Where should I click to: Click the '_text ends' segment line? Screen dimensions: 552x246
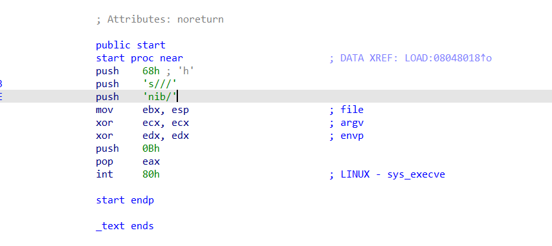coord(125,226)
